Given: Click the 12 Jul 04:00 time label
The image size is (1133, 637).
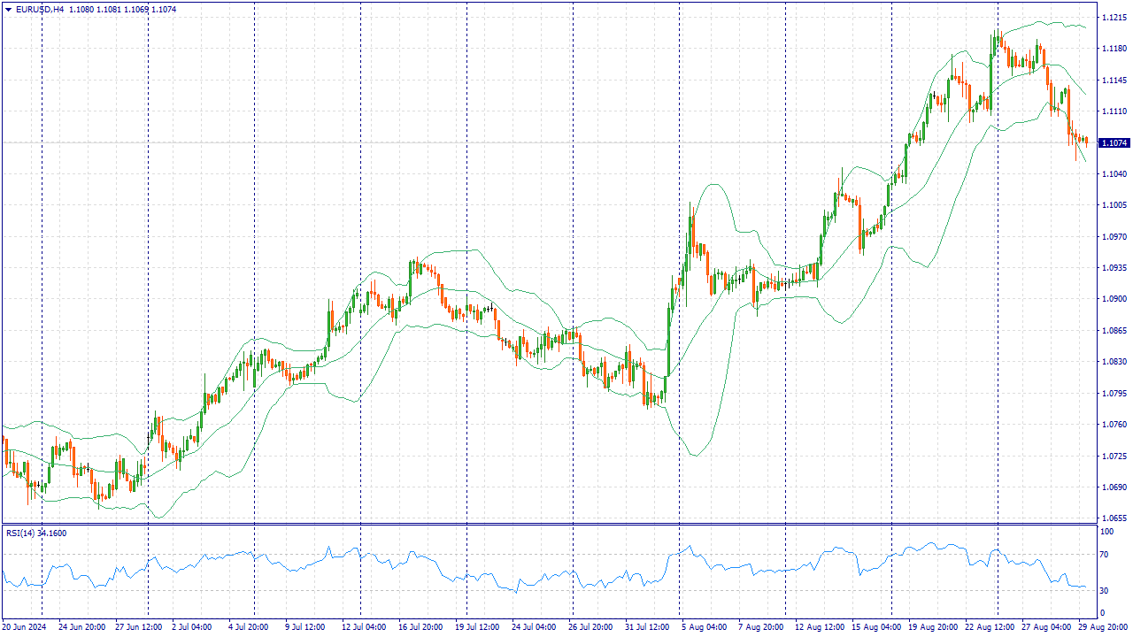Looking at the screenshot, I should 363,627.
